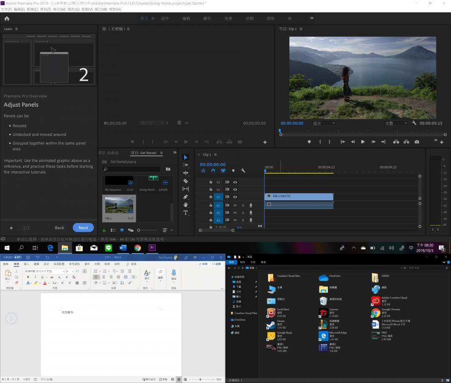This screenshot has height=383, width=451.
Task: Open the font size dropdown in Word
Action: click(72, 271)
